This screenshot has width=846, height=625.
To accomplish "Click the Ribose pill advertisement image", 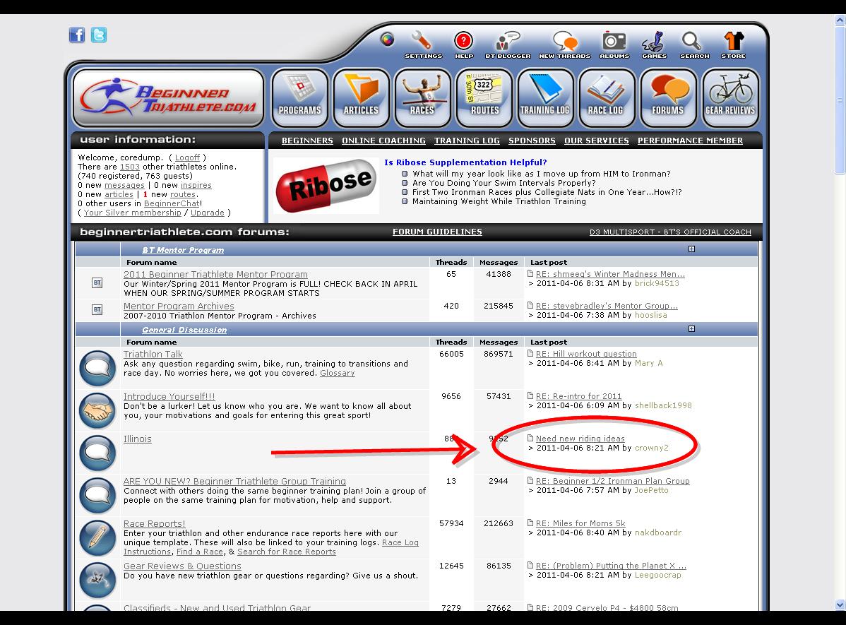I will click(x=326, y=185).
